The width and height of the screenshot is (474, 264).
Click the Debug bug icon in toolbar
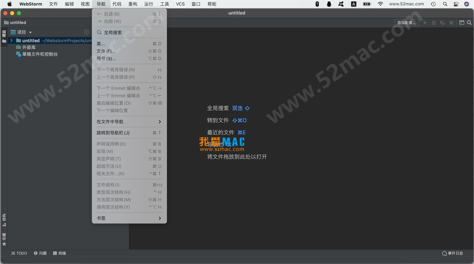pos(434,23)
